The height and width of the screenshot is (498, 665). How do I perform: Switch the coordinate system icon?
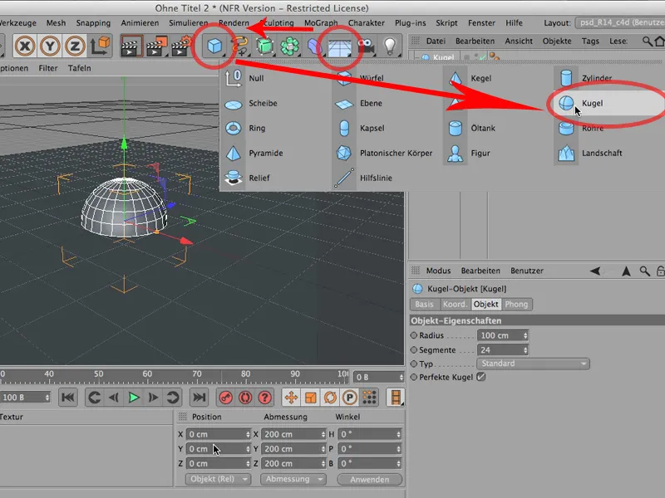pos(101,46)
